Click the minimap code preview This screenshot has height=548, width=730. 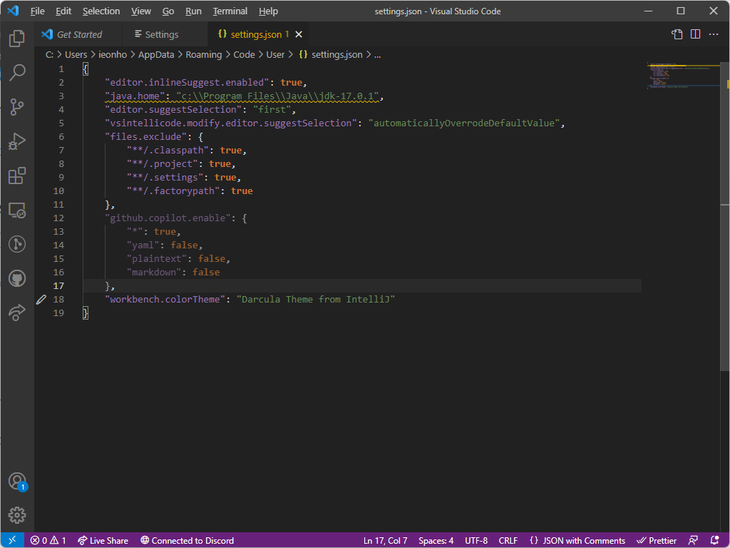coord(682,76)
